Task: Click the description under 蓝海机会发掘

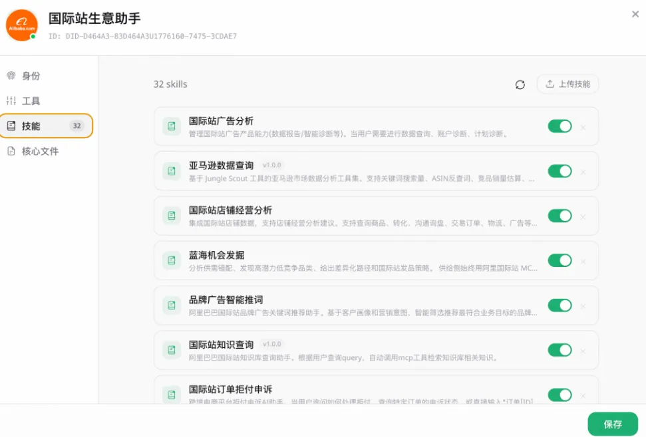Action: [x=363, y=268]
